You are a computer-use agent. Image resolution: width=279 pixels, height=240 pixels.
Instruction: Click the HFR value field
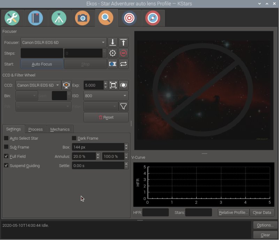156,212
